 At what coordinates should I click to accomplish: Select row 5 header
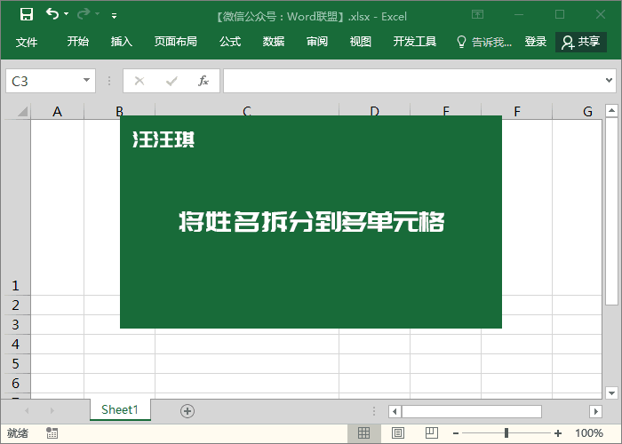[x=15, y=363]
